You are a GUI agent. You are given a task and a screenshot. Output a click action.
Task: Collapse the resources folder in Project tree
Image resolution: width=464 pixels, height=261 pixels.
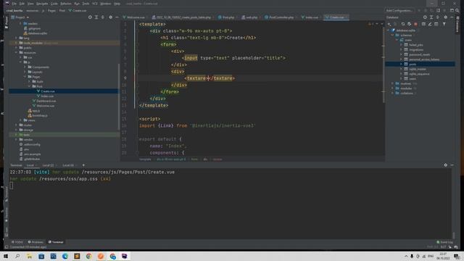16,53
